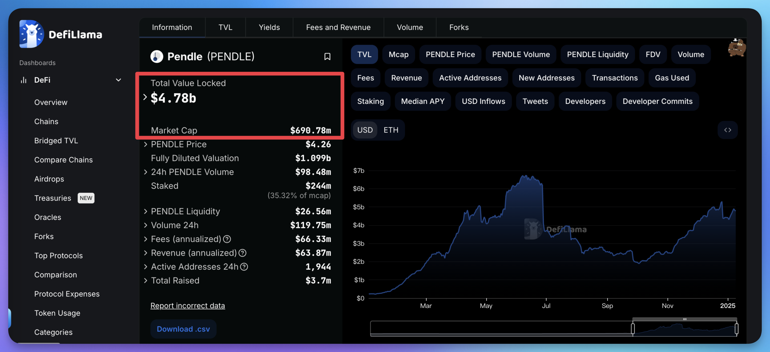Enable the Transactions chart metric
This screenshot has height=352, width=770.
click(615, 78)
